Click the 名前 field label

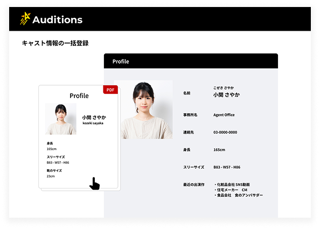click(186, 93)
